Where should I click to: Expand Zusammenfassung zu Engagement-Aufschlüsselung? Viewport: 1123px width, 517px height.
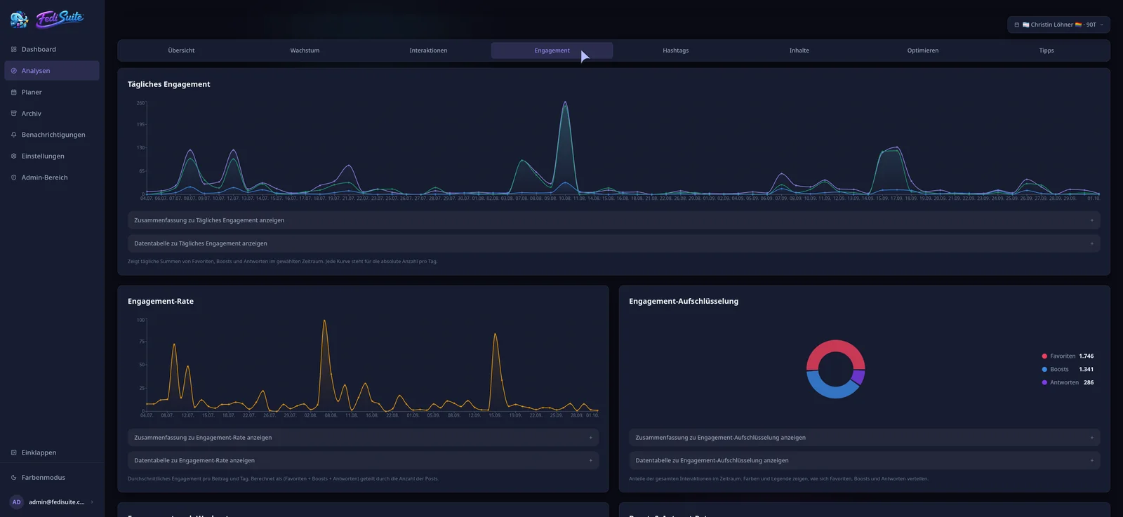click(864, 438)
